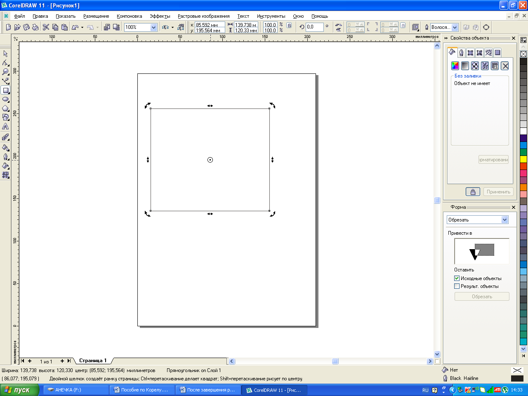The width and height of the screenshot is (528, 396).
Task: Click the Convert to Curves icon
Action: coord(486,27)
